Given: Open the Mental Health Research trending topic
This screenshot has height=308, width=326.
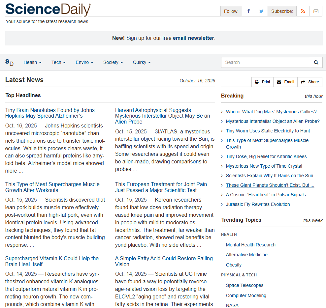Looking at the screenshot, I should (250, 245).
